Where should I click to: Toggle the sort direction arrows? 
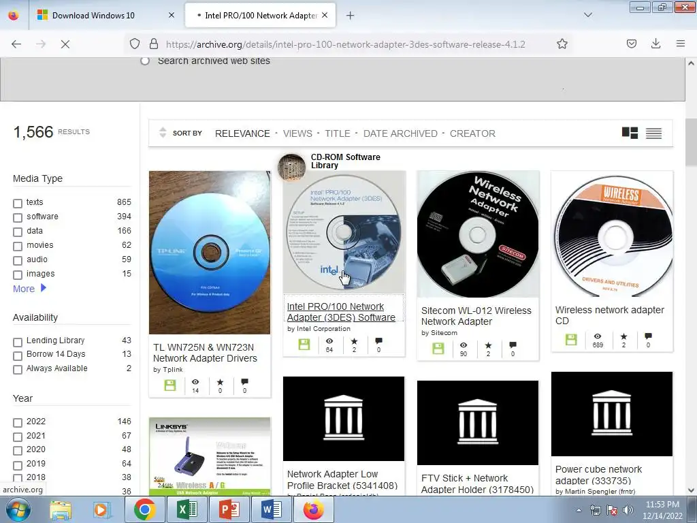pyautogui.click(x=163, y=133)
